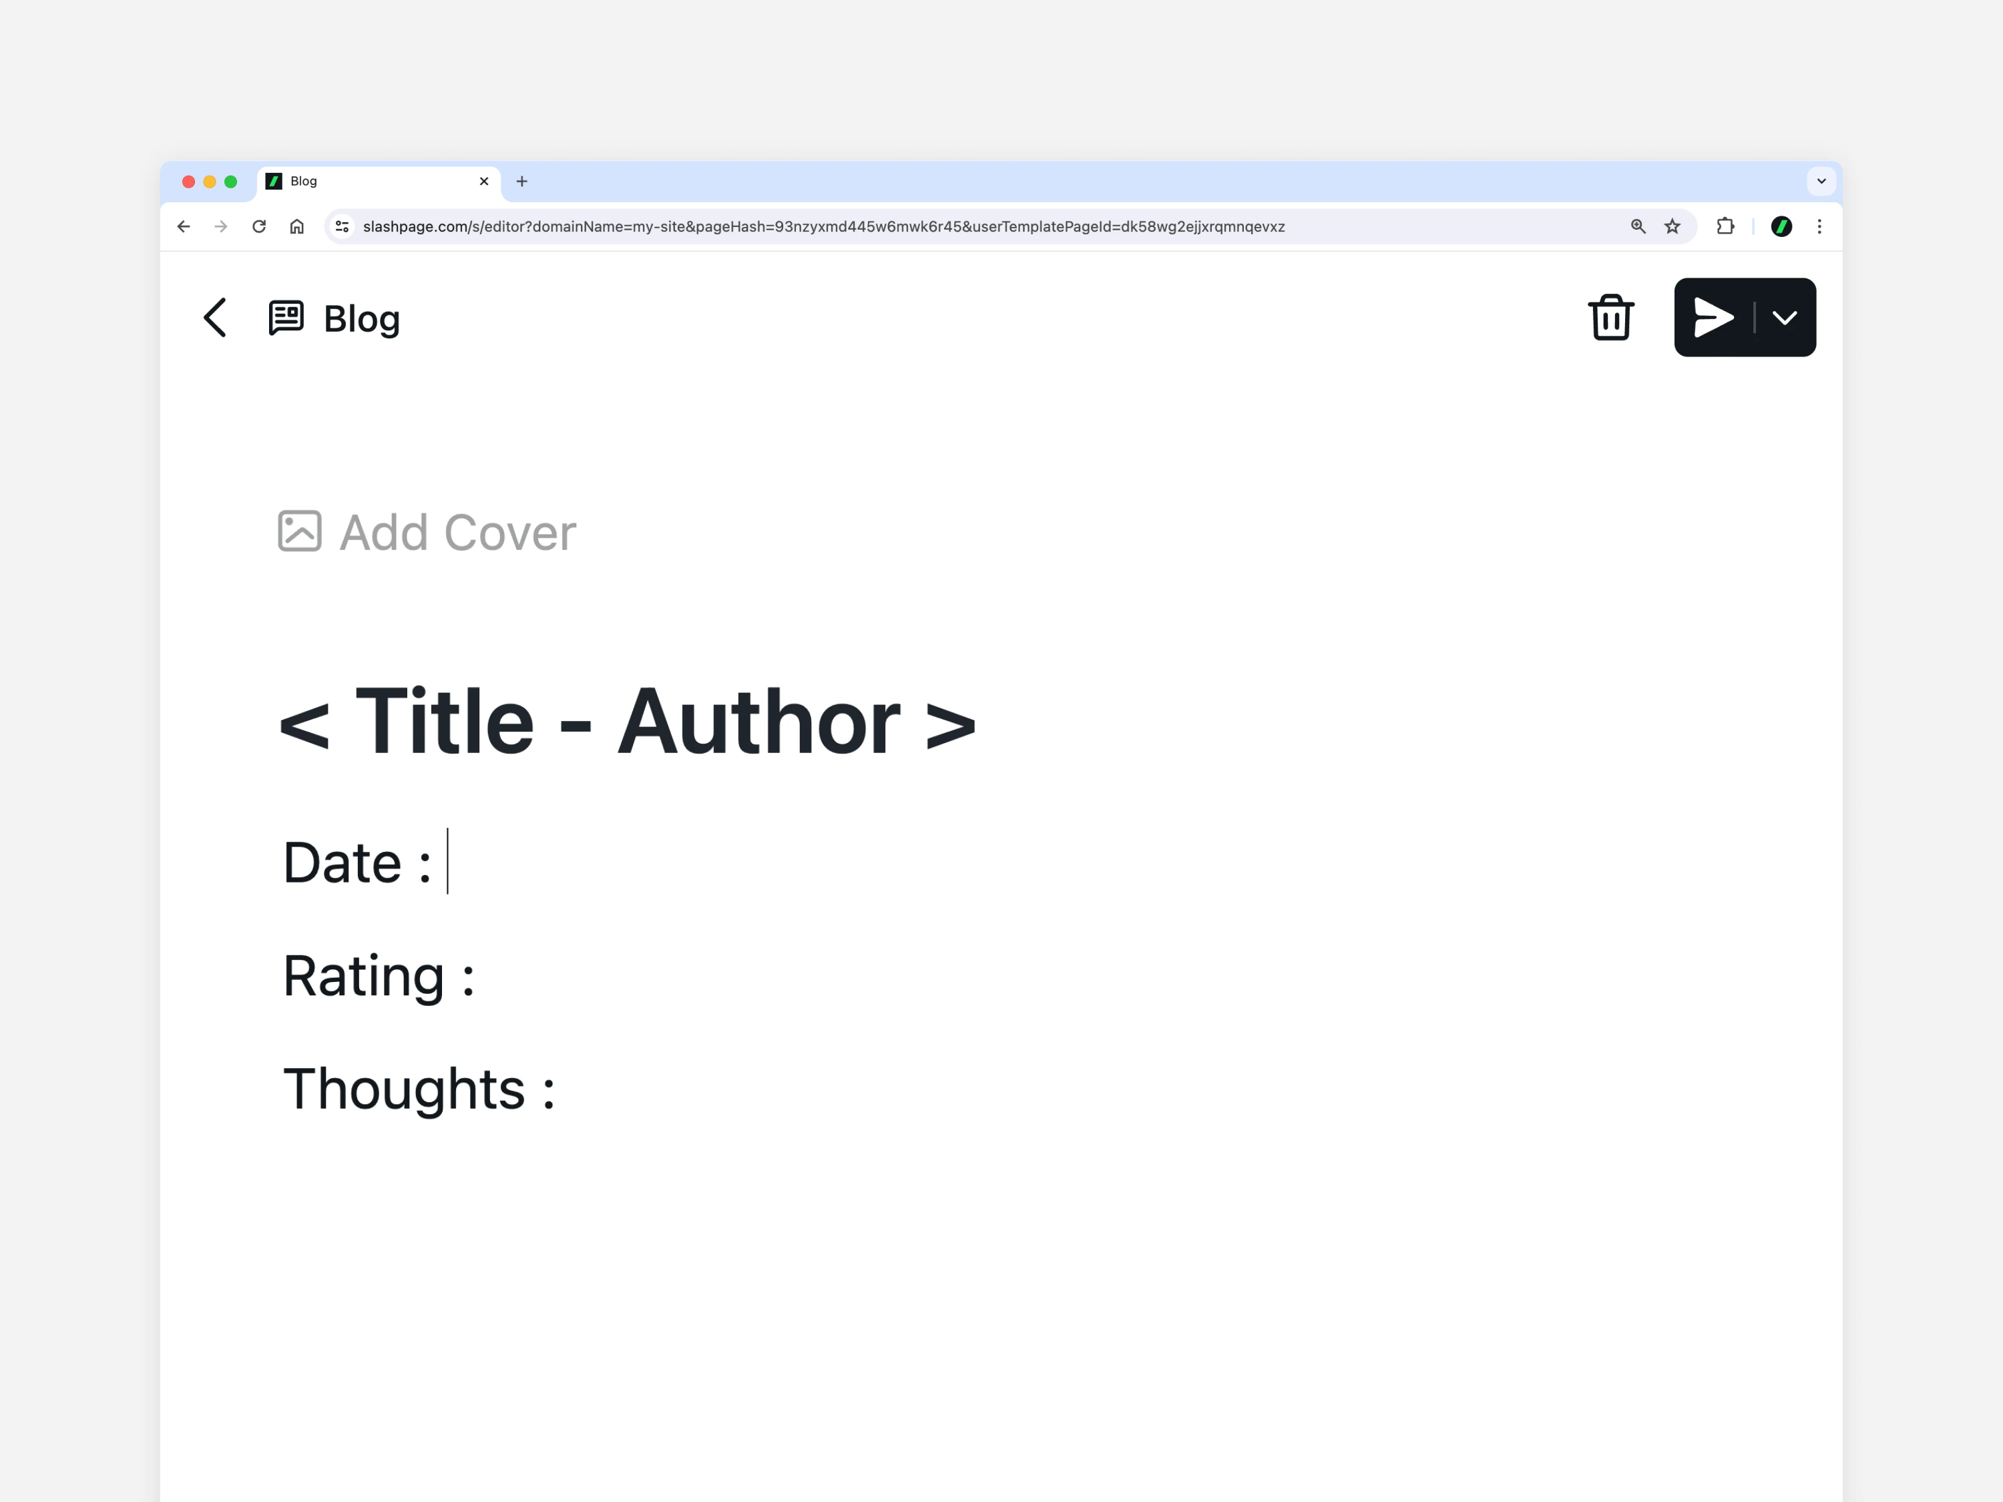Open the tab search dropdown arrow
This screenshot has width=2003, height=1502.
pyautogui.click(x=1821, y=181)
